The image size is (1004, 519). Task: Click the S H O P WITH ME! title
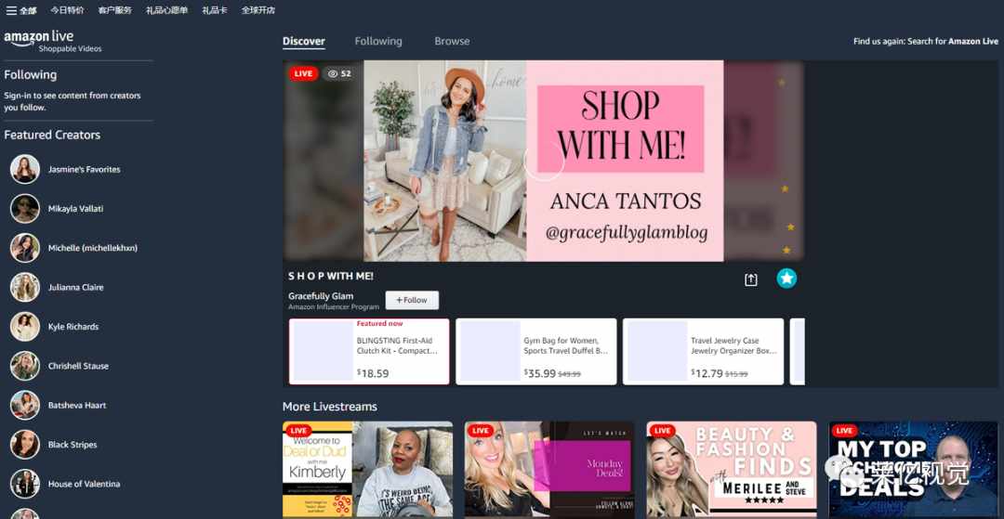331,276
